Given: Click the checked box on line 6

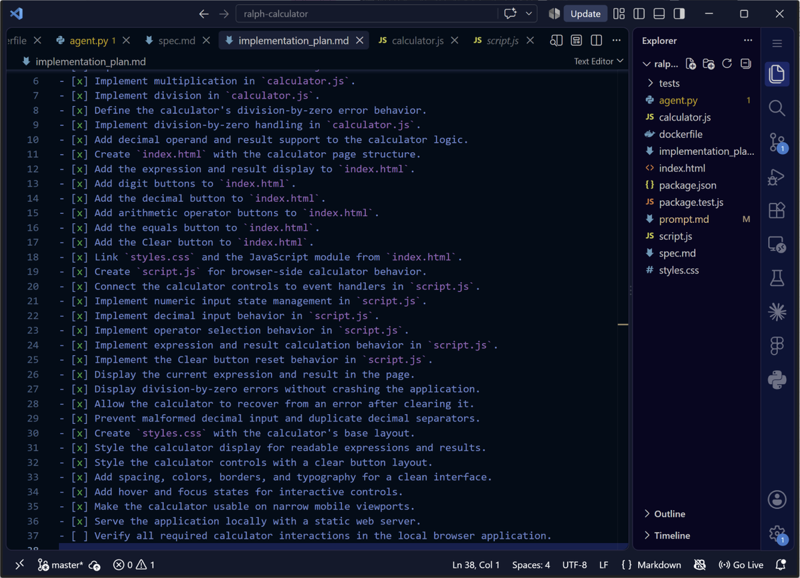Looking at the screenshot, I should pyautogui.click(x=79, y=81).
